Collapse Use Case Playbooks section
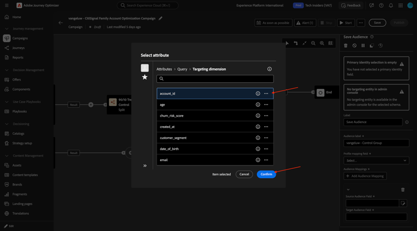This screenshot has width=417, height=231. (7, 102)
